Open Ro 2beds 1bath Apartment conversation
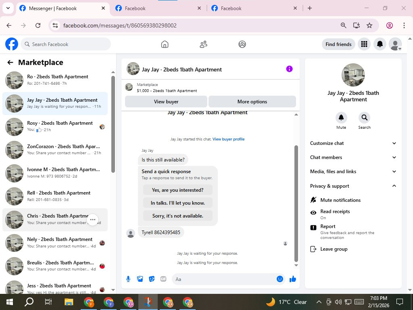This screenshot has width=413, height=310. (x=55, y=80)
